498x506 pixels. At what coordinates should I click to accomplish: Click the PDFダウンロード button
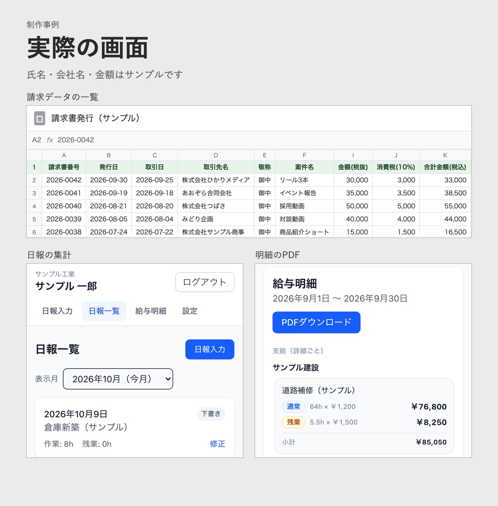click(316, 322)
